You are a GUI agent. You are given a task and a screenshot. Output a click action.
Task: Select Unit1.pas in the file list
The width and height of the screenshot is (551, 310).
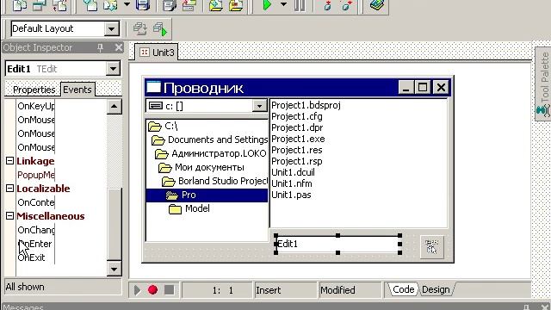coord(291,195)
